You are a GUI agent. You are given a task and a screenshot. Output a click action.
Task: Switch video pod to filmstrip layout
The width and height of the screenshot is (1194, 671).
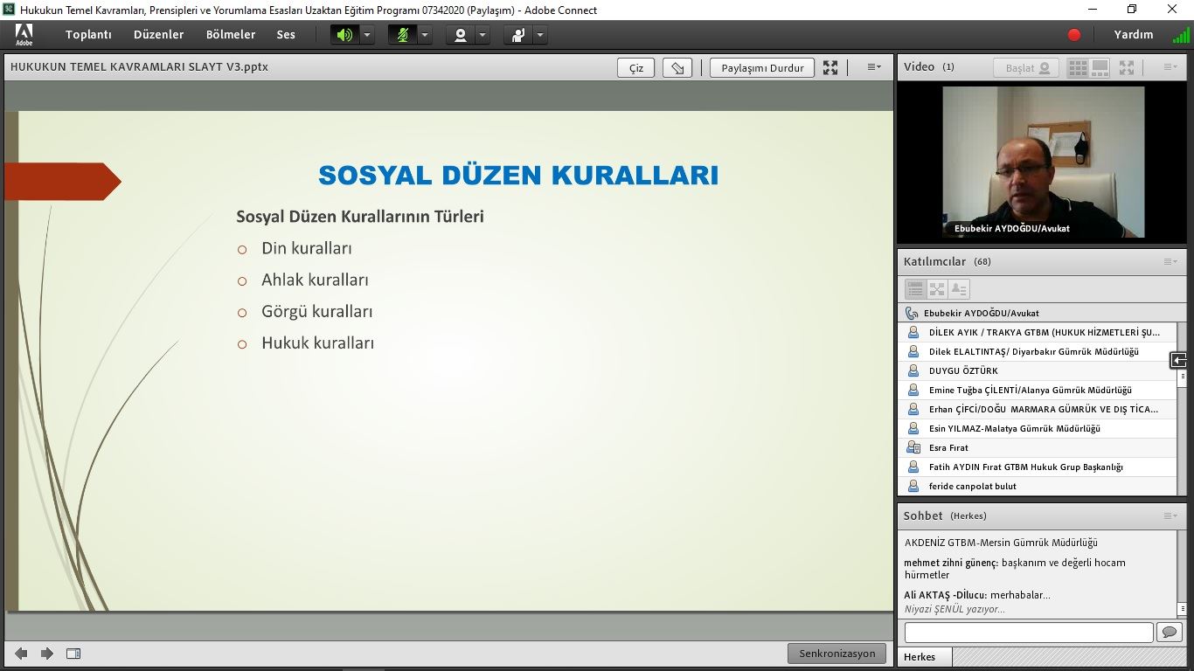(x=1100, y=67)
